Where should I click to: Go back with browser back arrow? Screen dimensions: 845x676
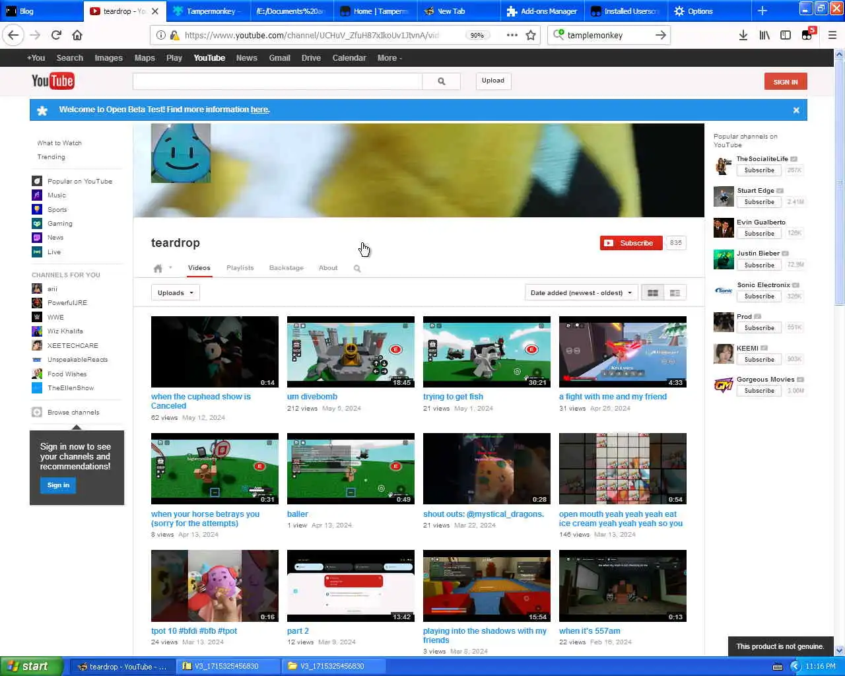[14, 35]
